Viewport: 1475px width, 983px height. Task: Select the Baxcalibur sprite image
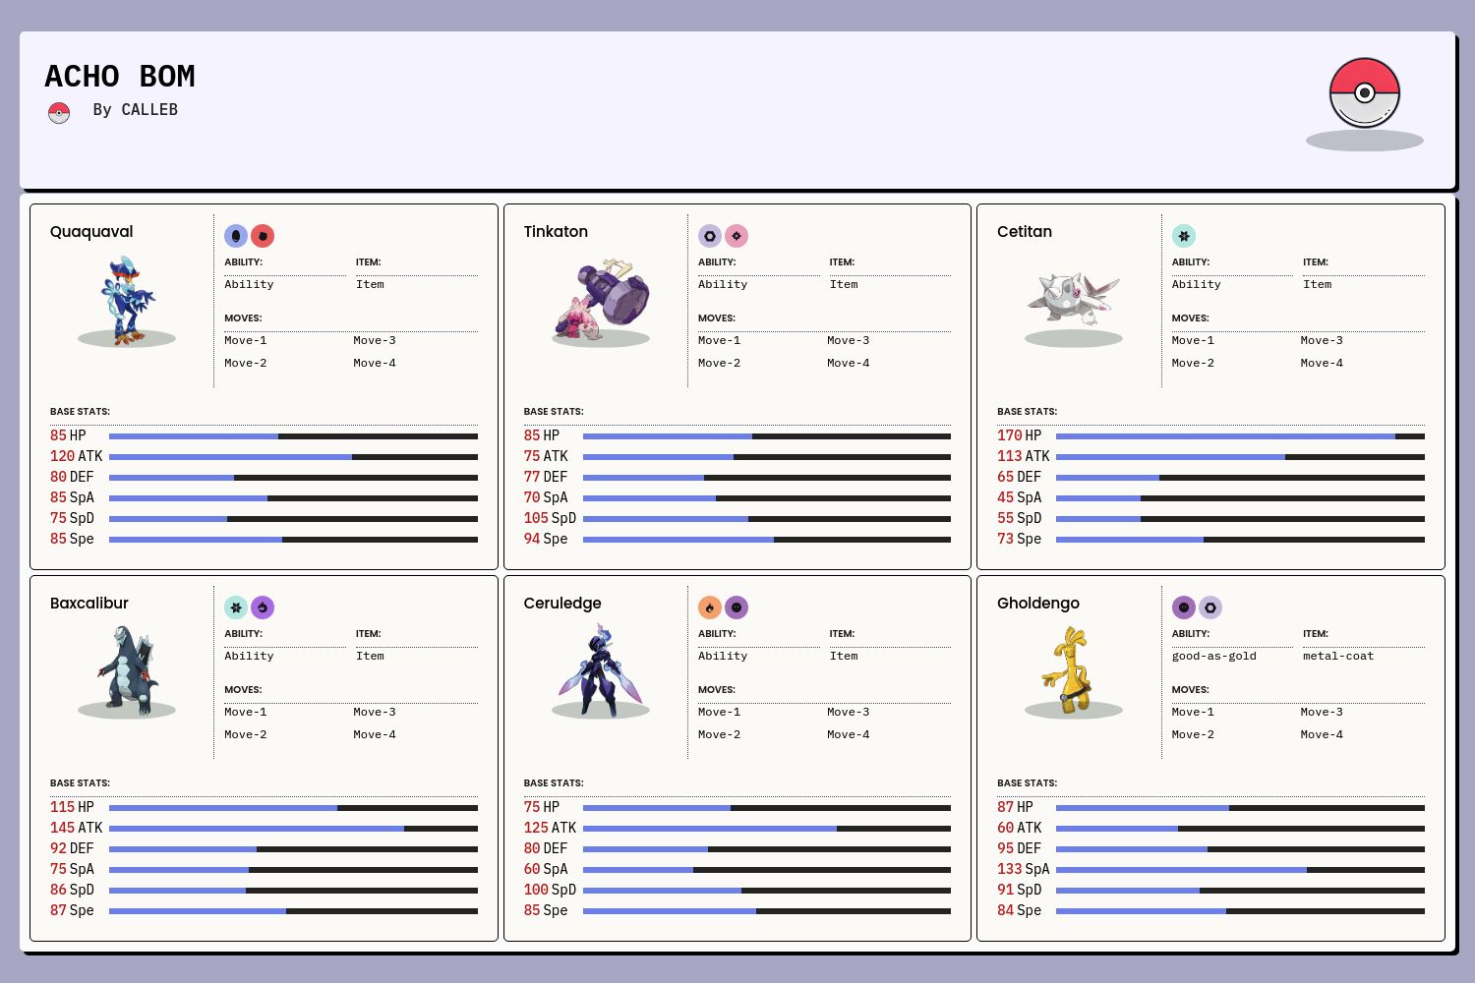[x=127, y=671]
